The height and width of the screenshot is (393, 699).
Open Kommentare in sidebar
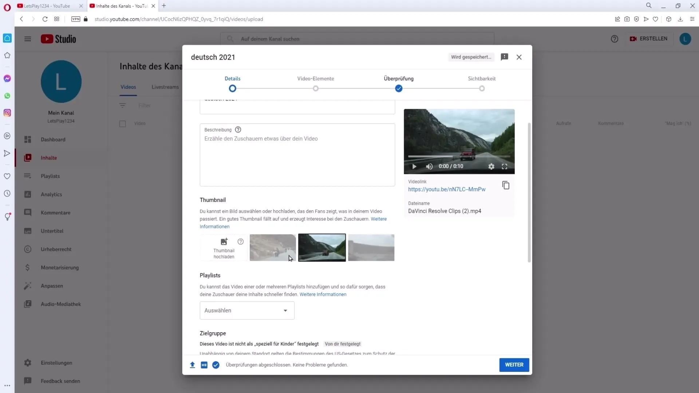[61, 213]
